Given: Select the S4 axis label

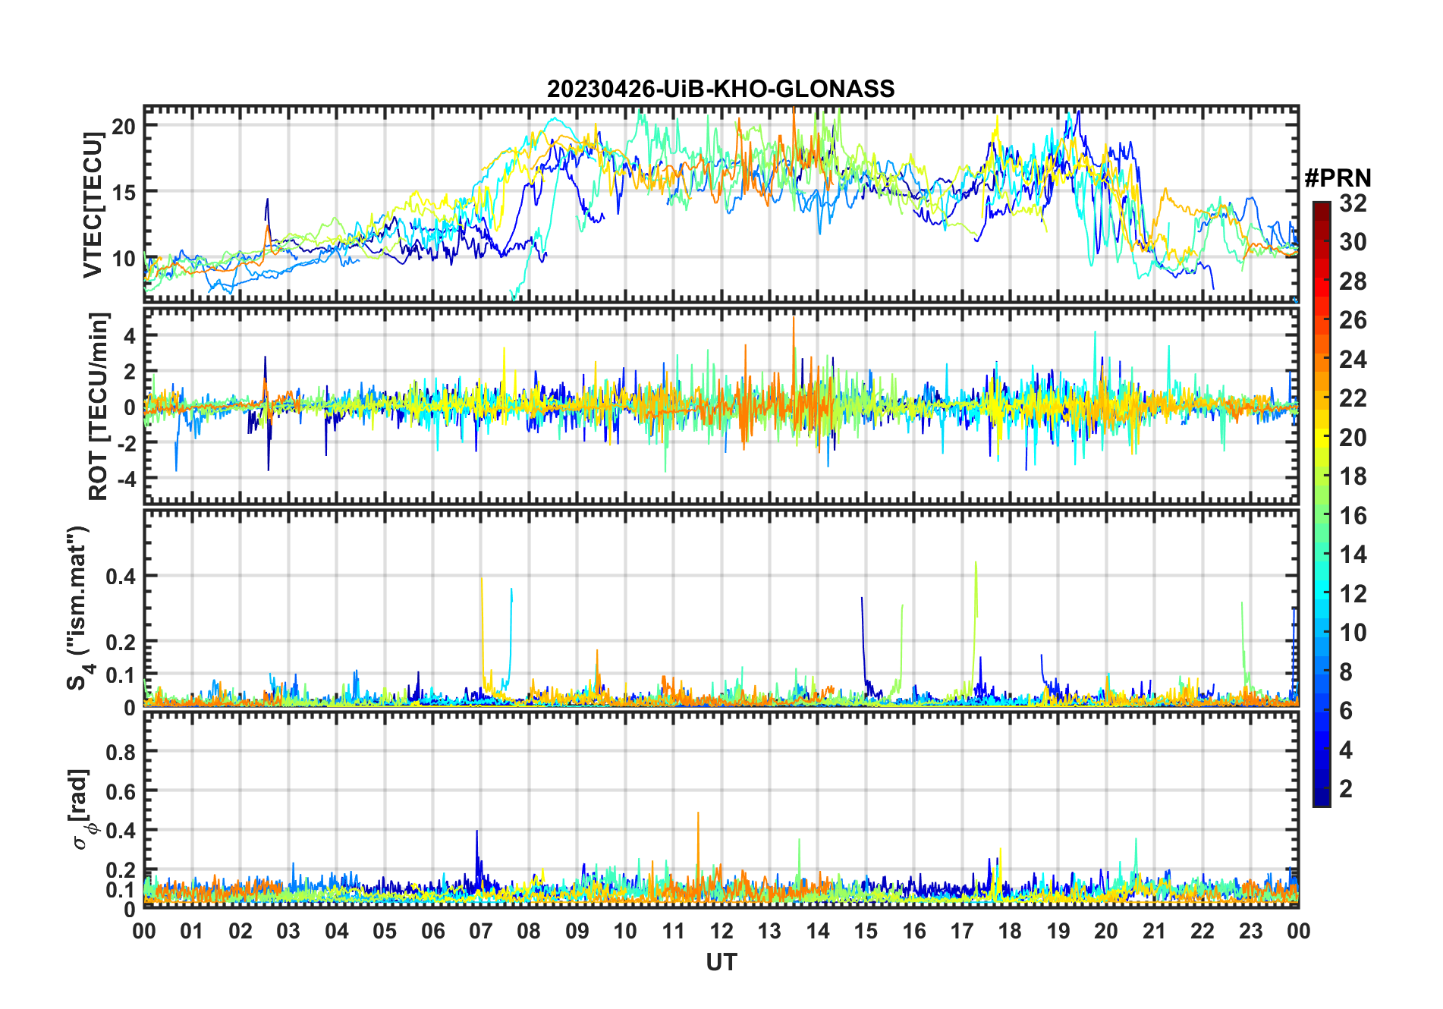Looking at the screenshot, I should (x=78, y=608).
